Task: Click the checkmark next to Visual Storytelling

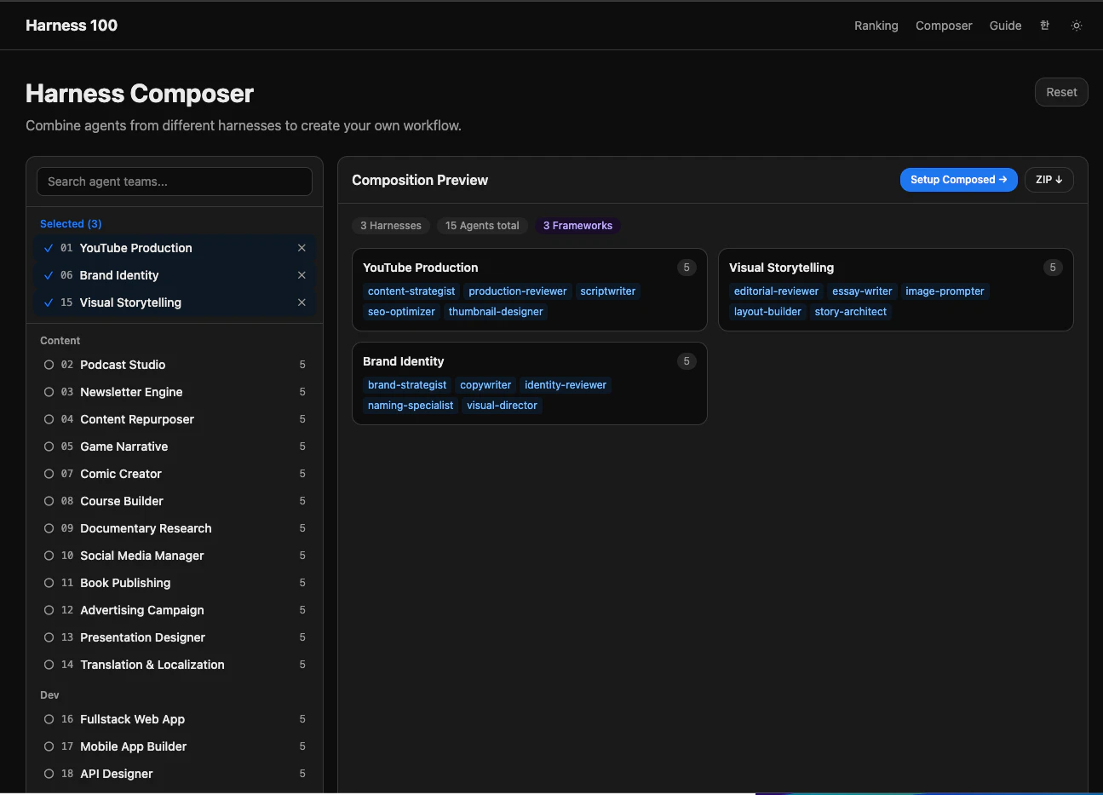Action: pos(49,302)
